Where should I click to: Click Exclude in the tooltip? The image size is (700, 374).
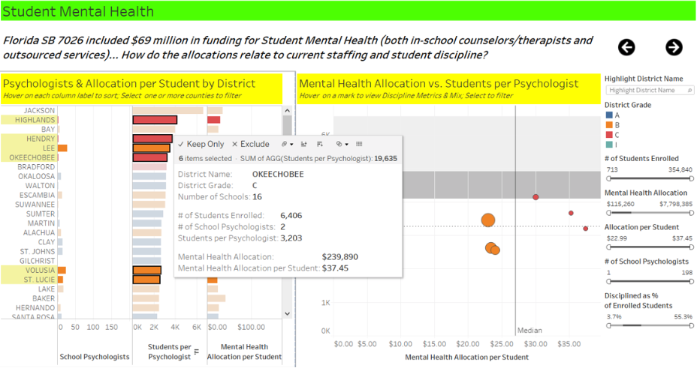tap(250, 144)
